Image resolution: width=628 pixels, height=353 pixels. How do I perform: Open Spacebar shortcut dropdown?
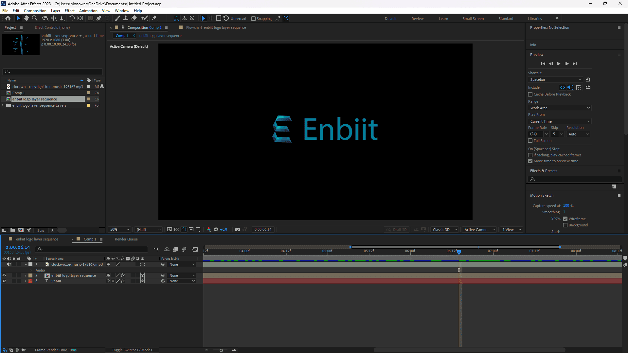coord(555,79)
